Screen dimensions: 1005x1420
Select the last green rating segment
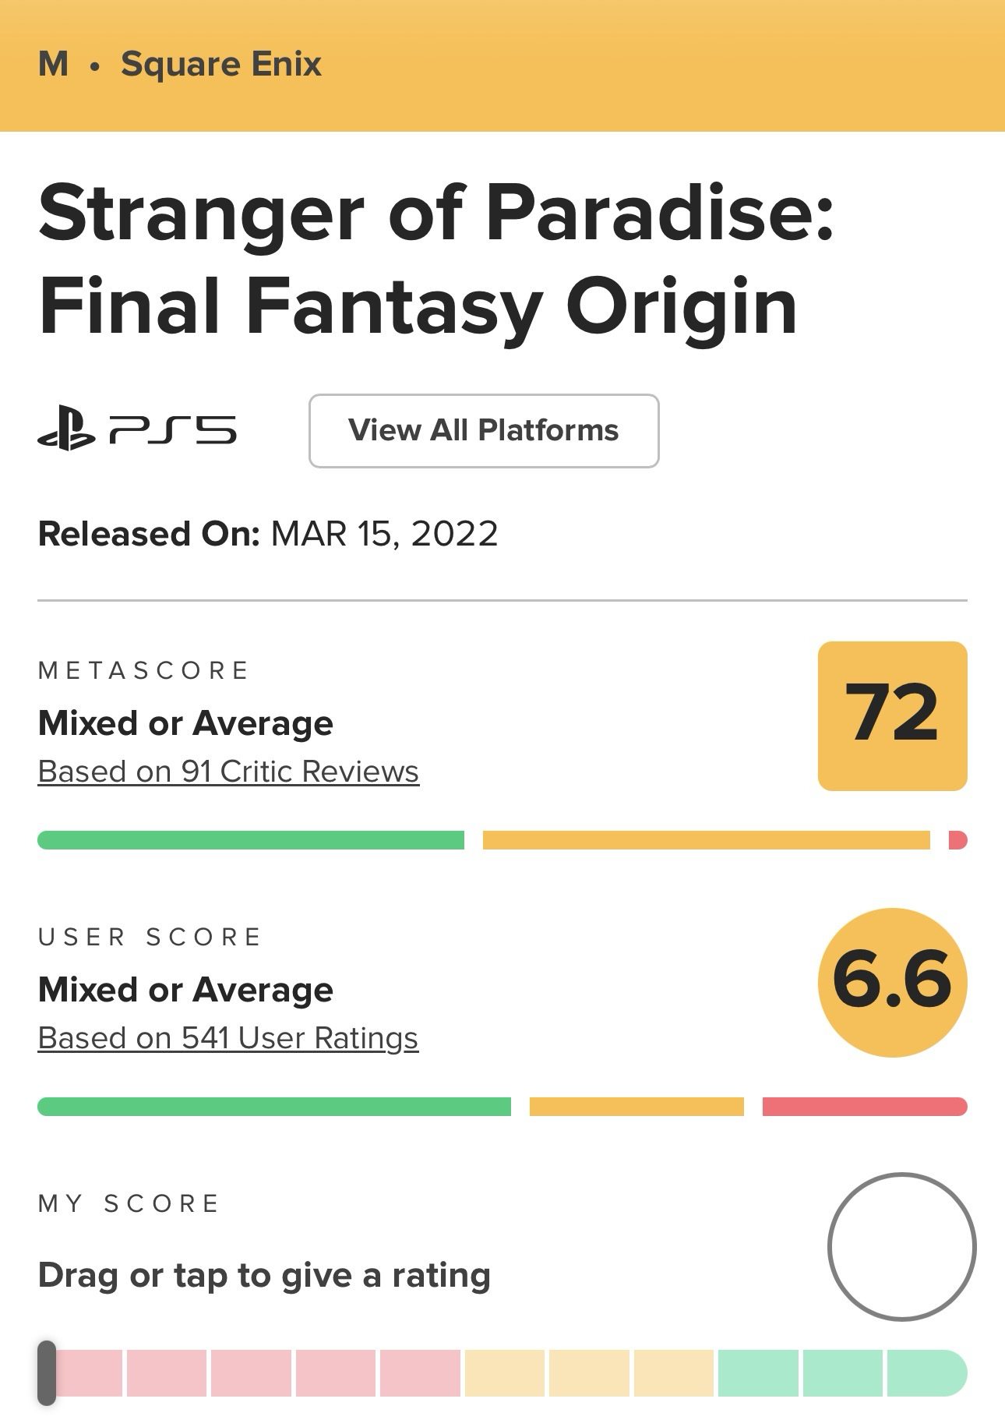point(926,1373)
